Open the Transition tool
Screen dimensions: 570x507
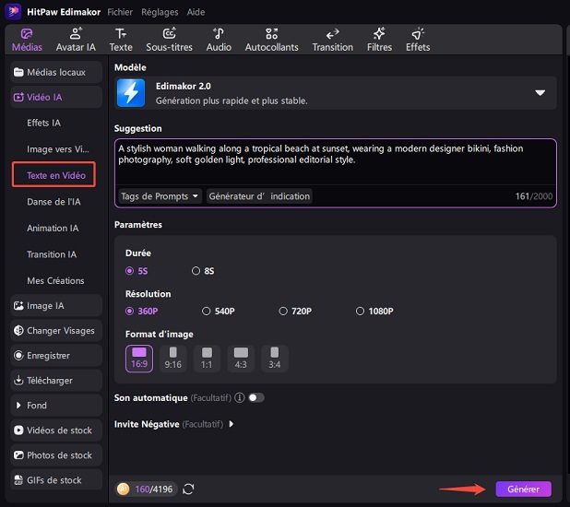(x=332, y=40)
